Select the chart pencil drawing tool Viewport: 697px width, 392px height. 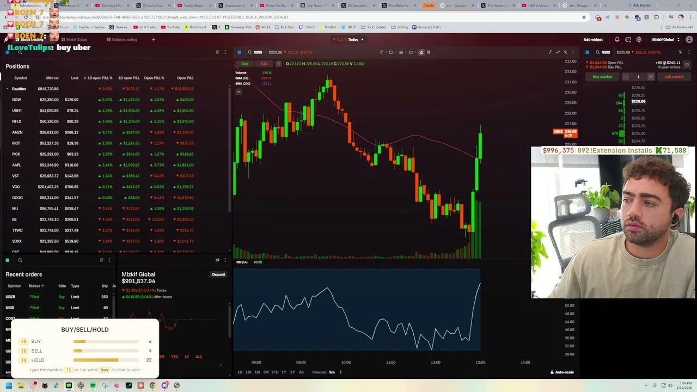point(421,52)
